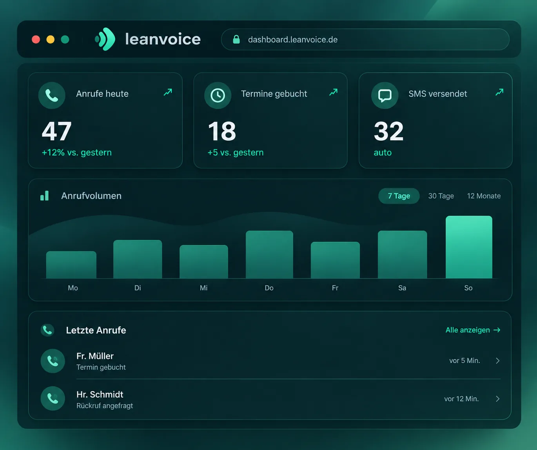Image resolution: width=537 pixels, height=450 pixels.
Task: Click trend arrow on SMS versendet card
Action: [499, 92]
